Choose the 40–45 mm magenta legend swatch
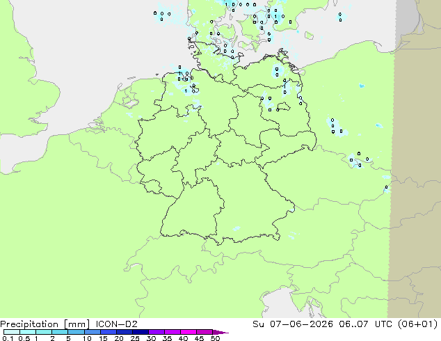The width and height of the screenshot is (441, 341). point(189,332)
